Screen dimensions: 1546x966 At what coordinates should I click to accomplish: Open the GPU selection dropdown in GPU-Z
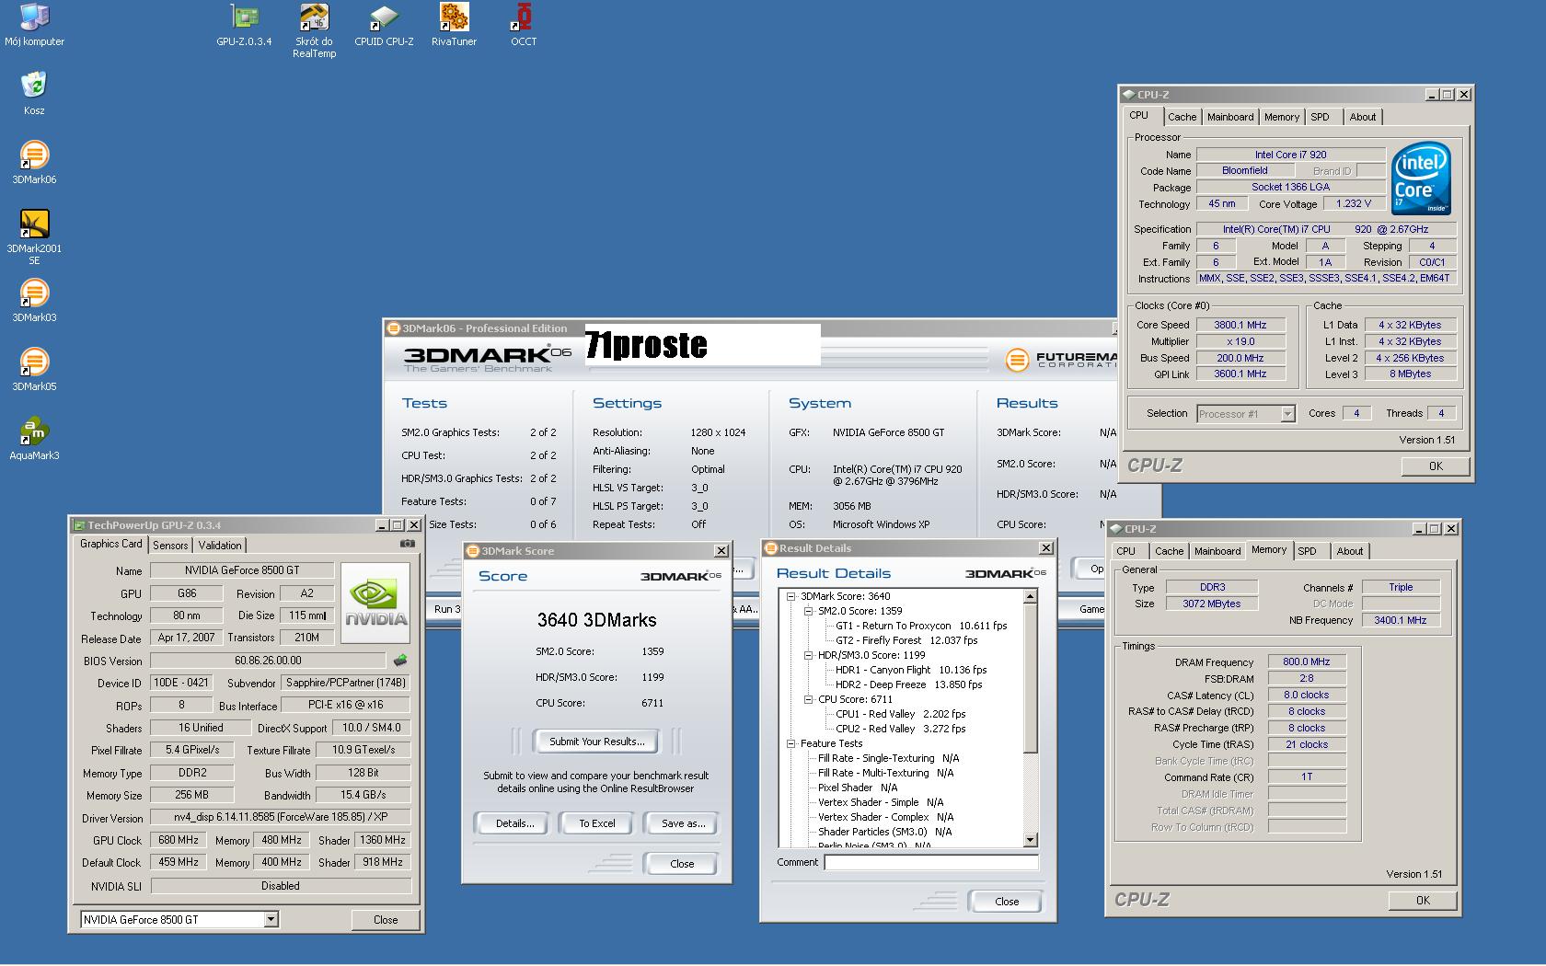click(271, 919)
